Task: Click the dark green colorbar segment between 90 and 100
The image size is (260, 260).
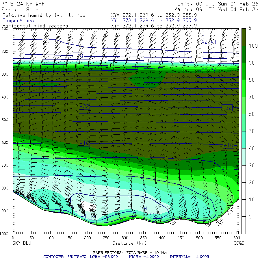Action: [x=244, y=54]
